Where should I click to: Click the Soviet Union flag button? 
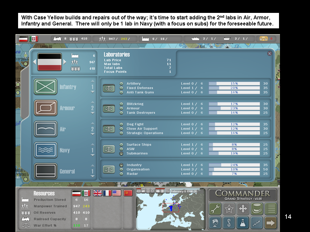(128, 193)
